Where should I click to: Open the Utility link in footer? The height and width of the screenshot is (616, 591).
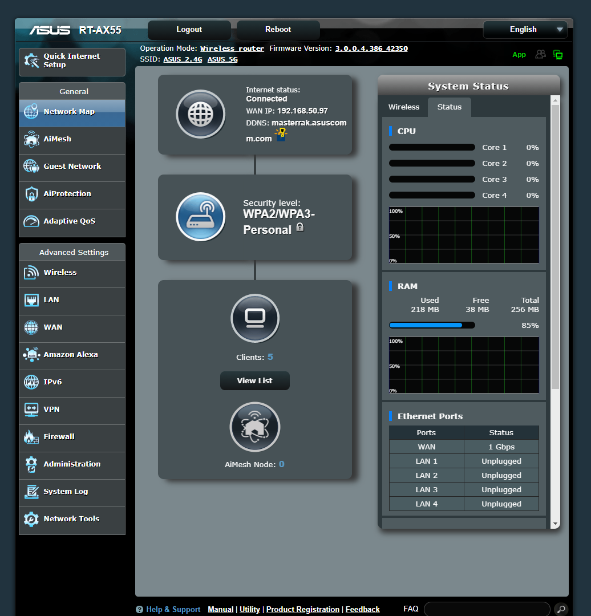point(249,609)
